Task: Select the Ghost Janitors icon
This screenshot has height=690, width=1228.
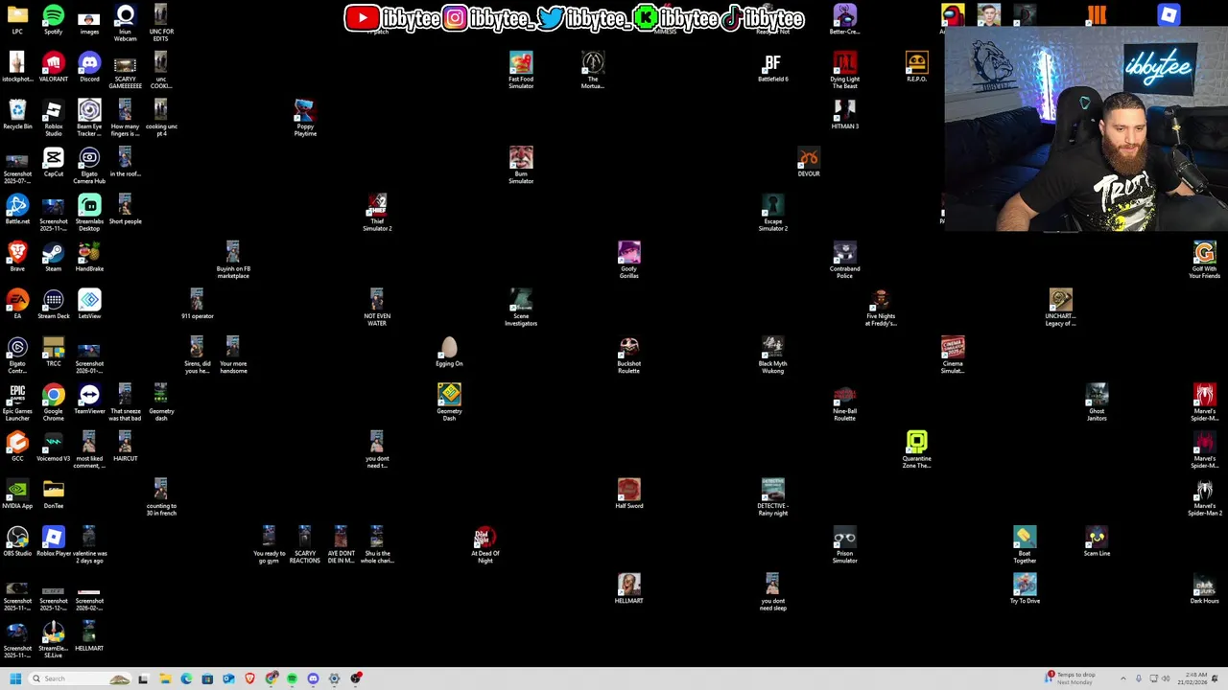Action: (1097, 402)
